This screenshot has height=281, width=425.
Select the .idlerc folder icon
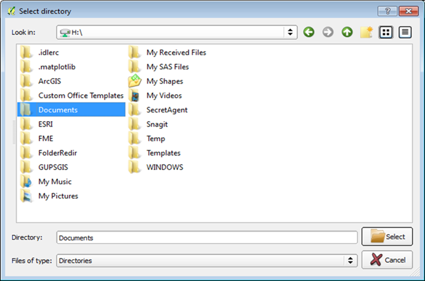click(x=26, y=52)
